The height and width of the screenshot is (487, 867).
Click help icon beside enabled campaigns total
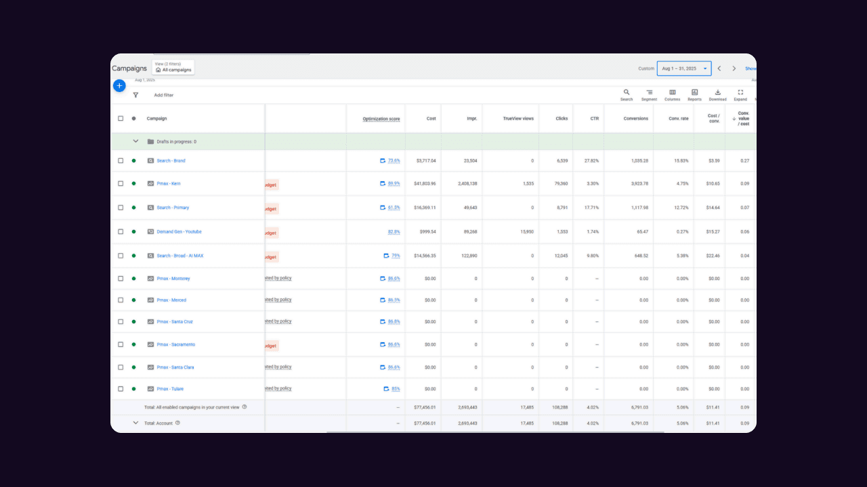click(245, 407)
